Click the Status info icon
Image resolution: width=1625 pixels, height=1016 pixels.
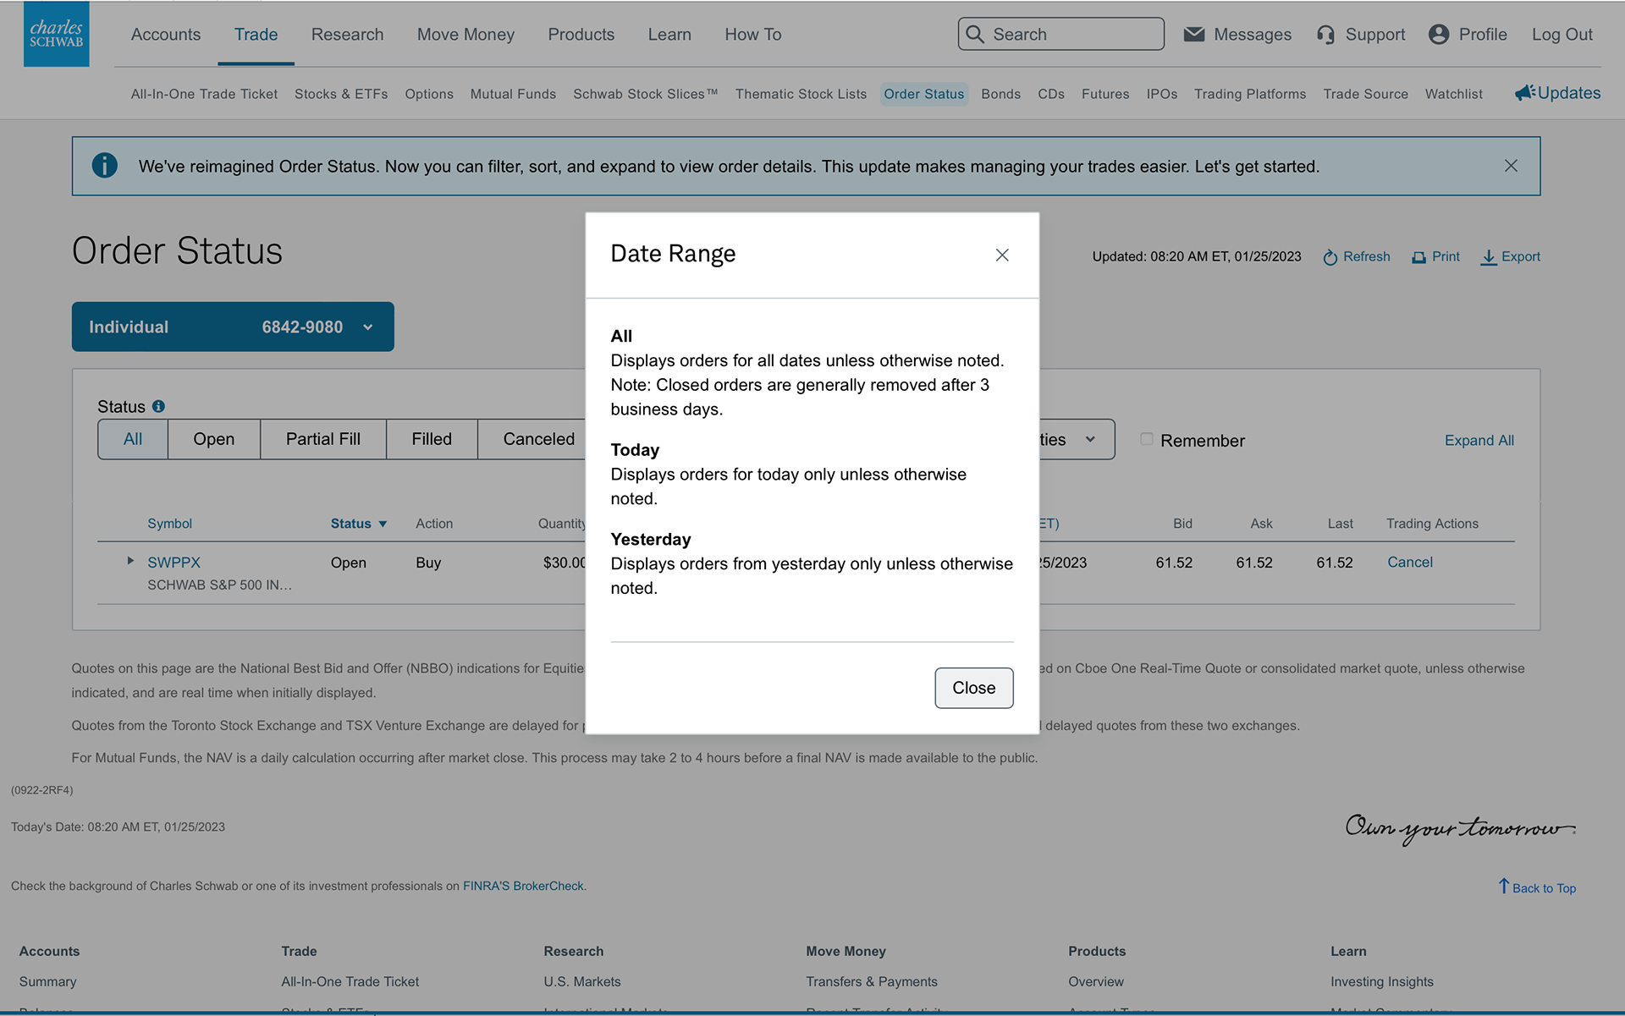[x=158, y=407]
